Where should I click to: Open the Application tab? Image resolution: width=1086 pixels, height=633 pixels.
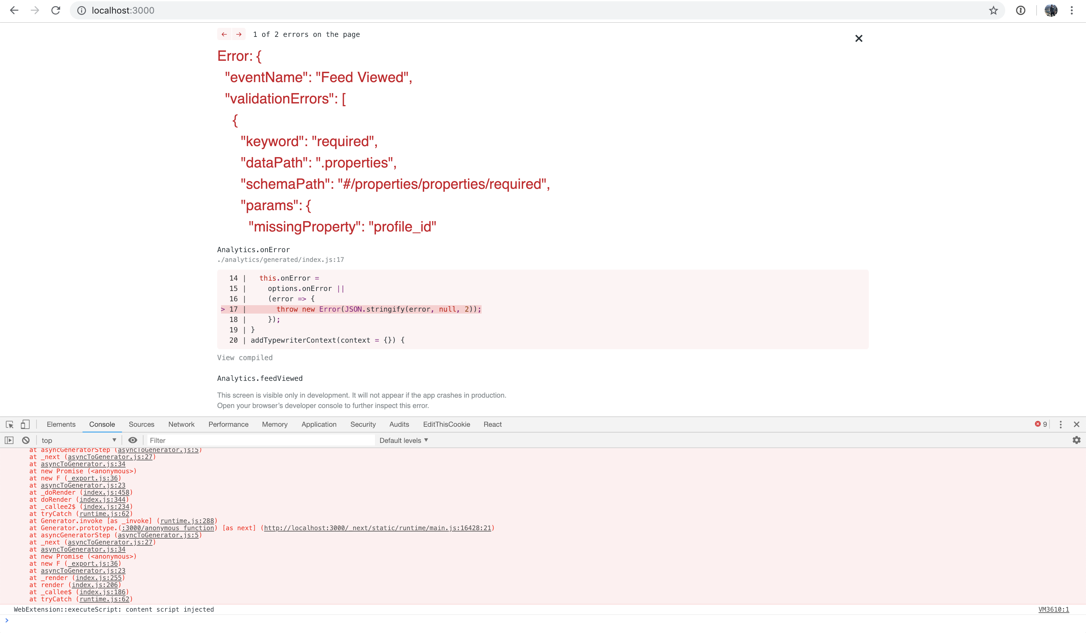319,424
